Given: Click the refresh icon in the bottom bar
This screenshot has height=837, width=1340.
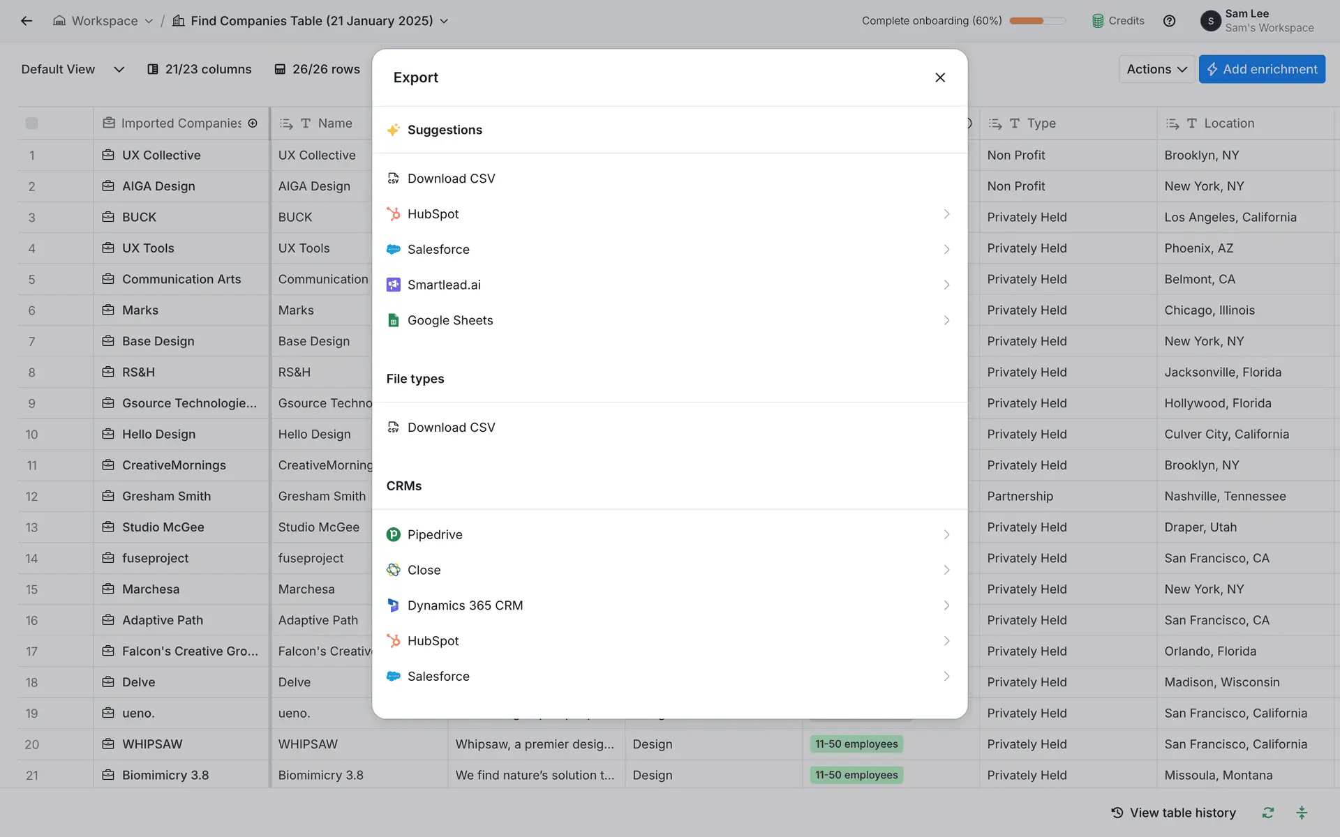Looking at the screenshot, I should (x=1268, y=813).
